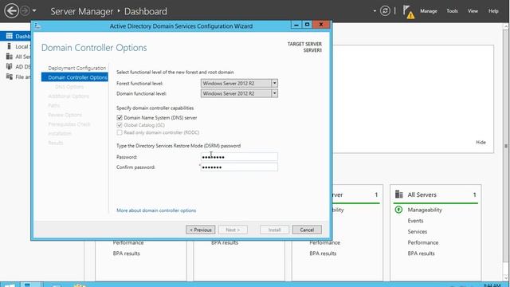Toggle Global Catalog (GC) checkbox
Viewport: 510px width, 287px height.
pos(120,125)
